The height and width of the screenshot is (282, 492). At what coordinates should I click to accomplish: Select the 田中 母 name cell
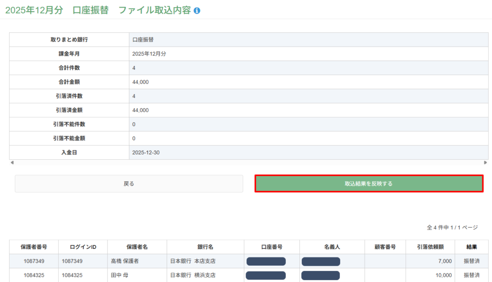[119, 275]
